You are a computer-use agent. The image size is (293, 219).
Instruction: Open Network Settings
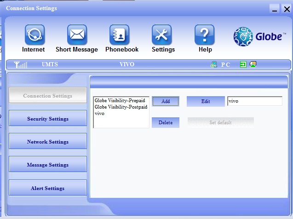tap(48, 141)
